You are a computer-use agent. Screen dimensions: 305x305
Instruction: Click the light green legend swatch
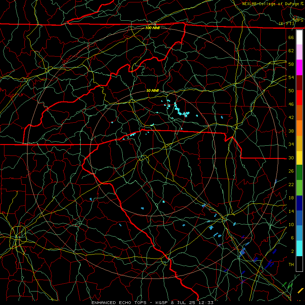pos(299,188)
